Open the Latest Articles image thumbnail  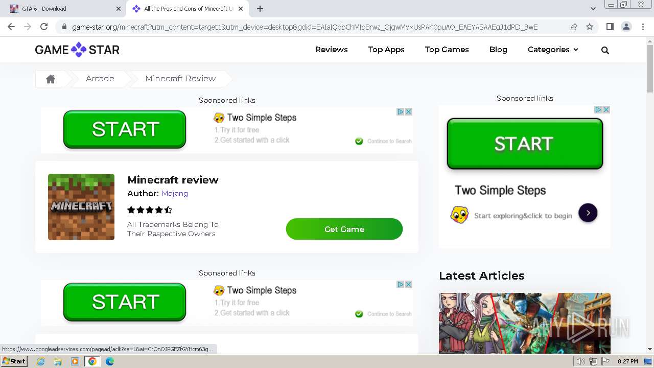[525, 323]
